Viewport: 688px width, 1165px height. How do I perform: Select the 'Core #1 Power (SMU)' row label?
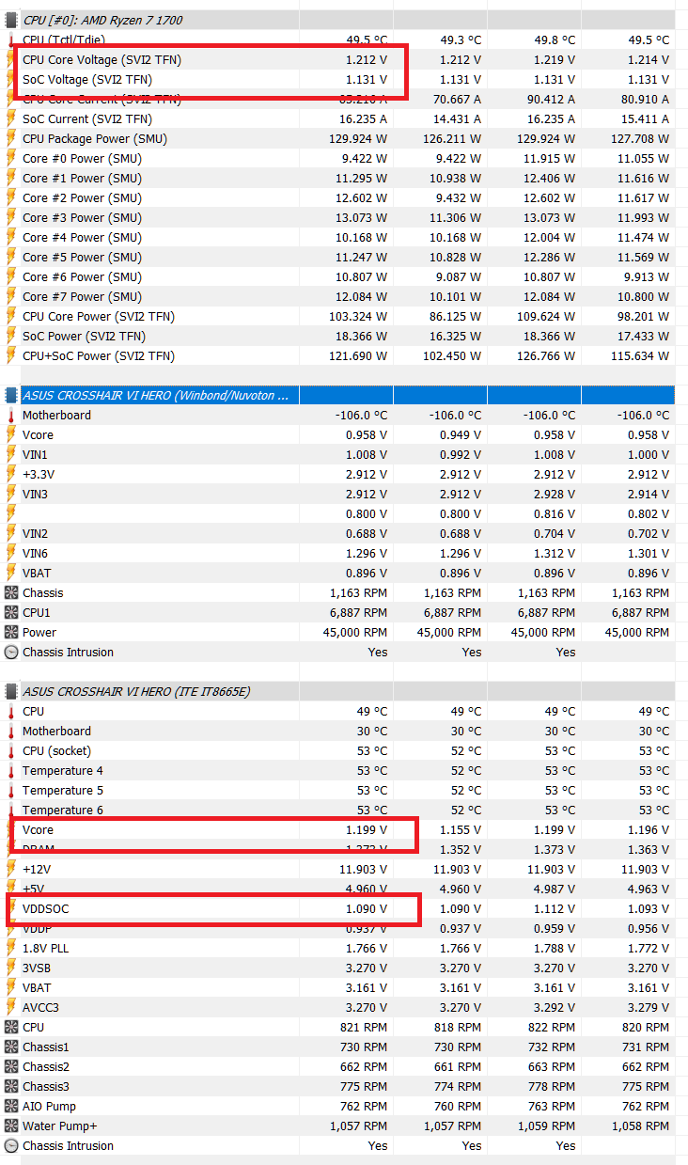coord(83,178)
